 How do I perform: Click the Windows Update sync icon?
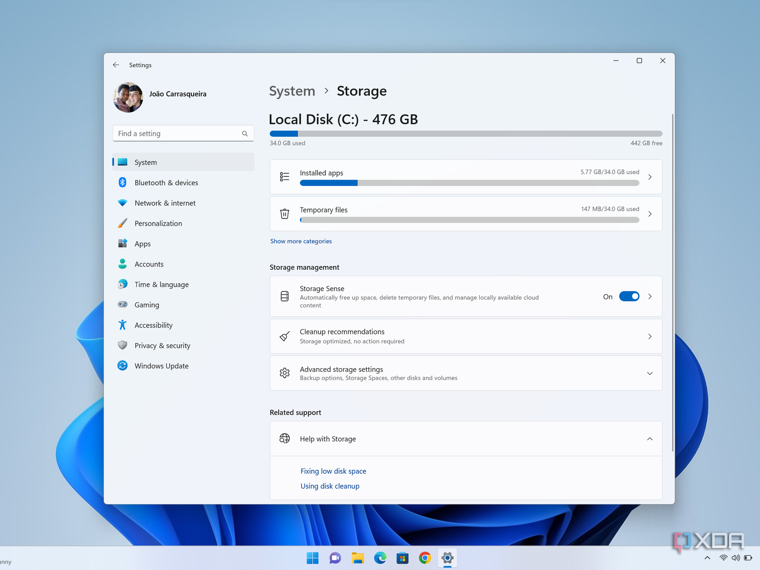click(x=123, y=366)
